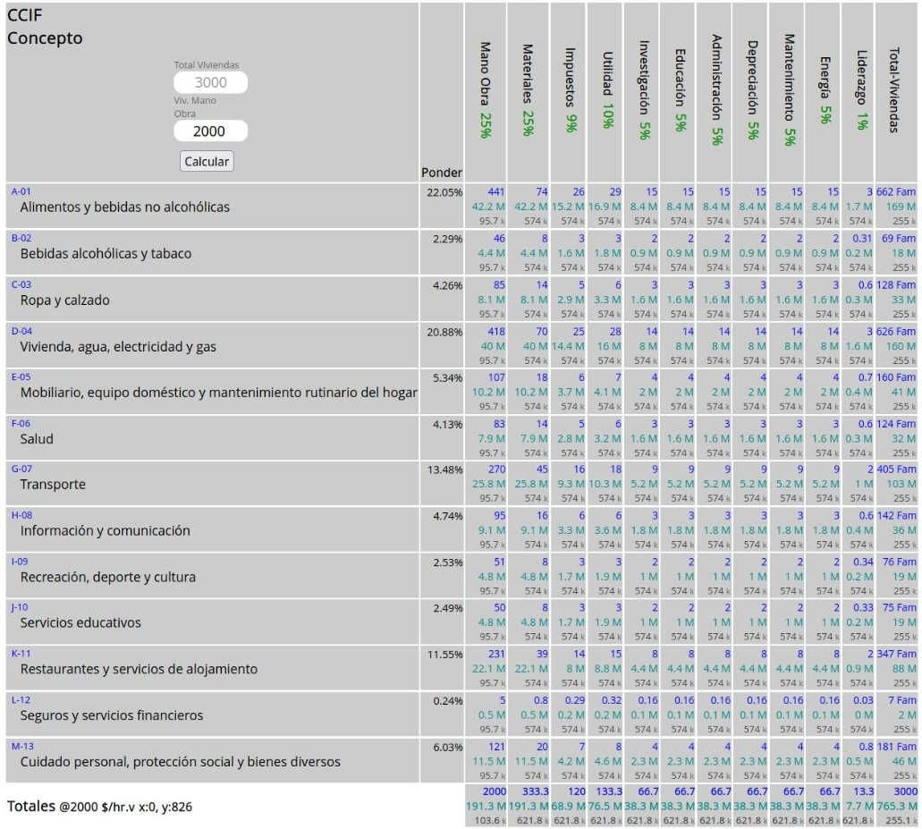Select 'Bebidas alcohólicas y tabaco' row label
The image size is (922, 829).
[106, 253]
